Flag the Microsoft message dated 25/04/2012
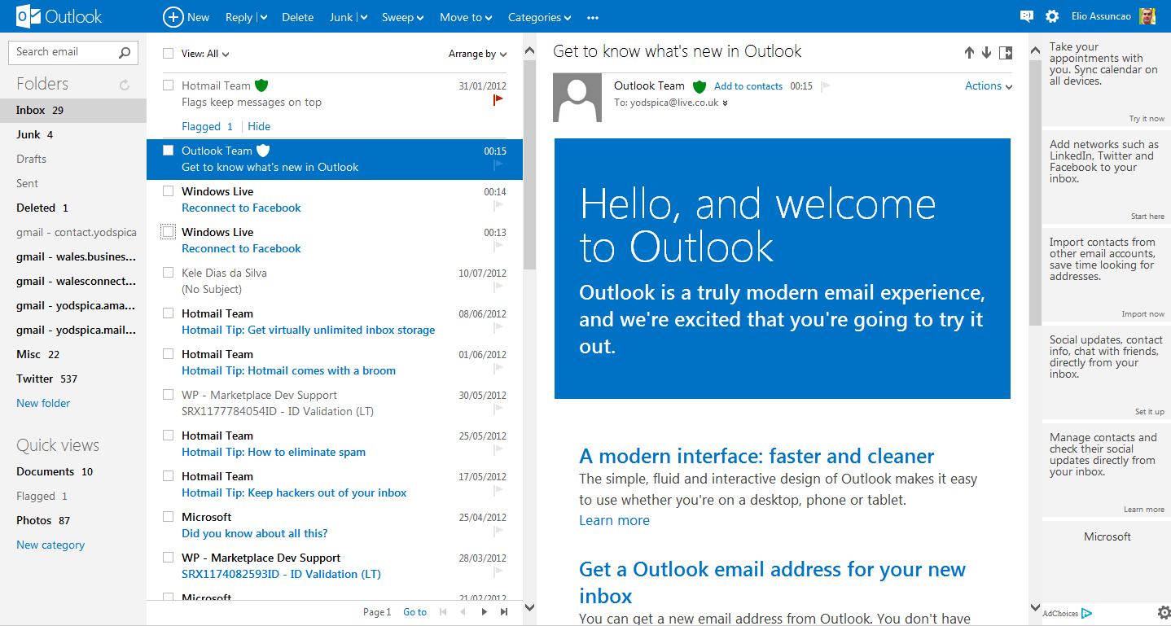Viewport: 1171px width, 626px height. (498, 532)
